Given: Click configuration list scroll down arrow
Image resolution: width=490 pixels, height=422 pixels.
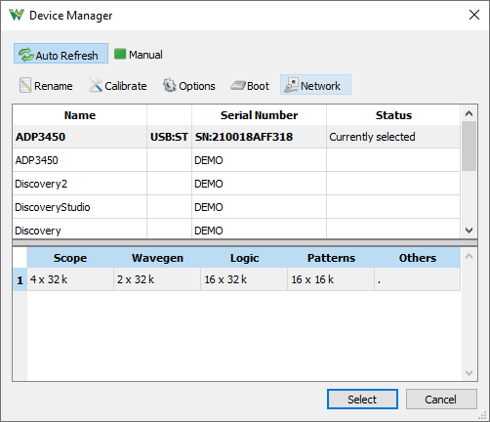Looking at the screenshot, I should coord(469,372).
